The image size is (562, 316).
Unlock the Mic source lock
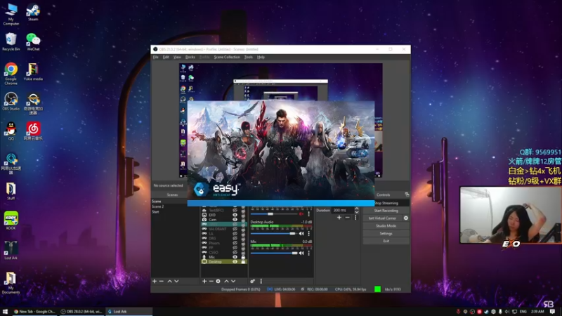[243, 257]
